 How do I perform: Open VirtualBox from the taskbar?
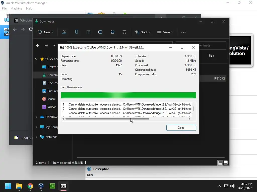(41, 186)
